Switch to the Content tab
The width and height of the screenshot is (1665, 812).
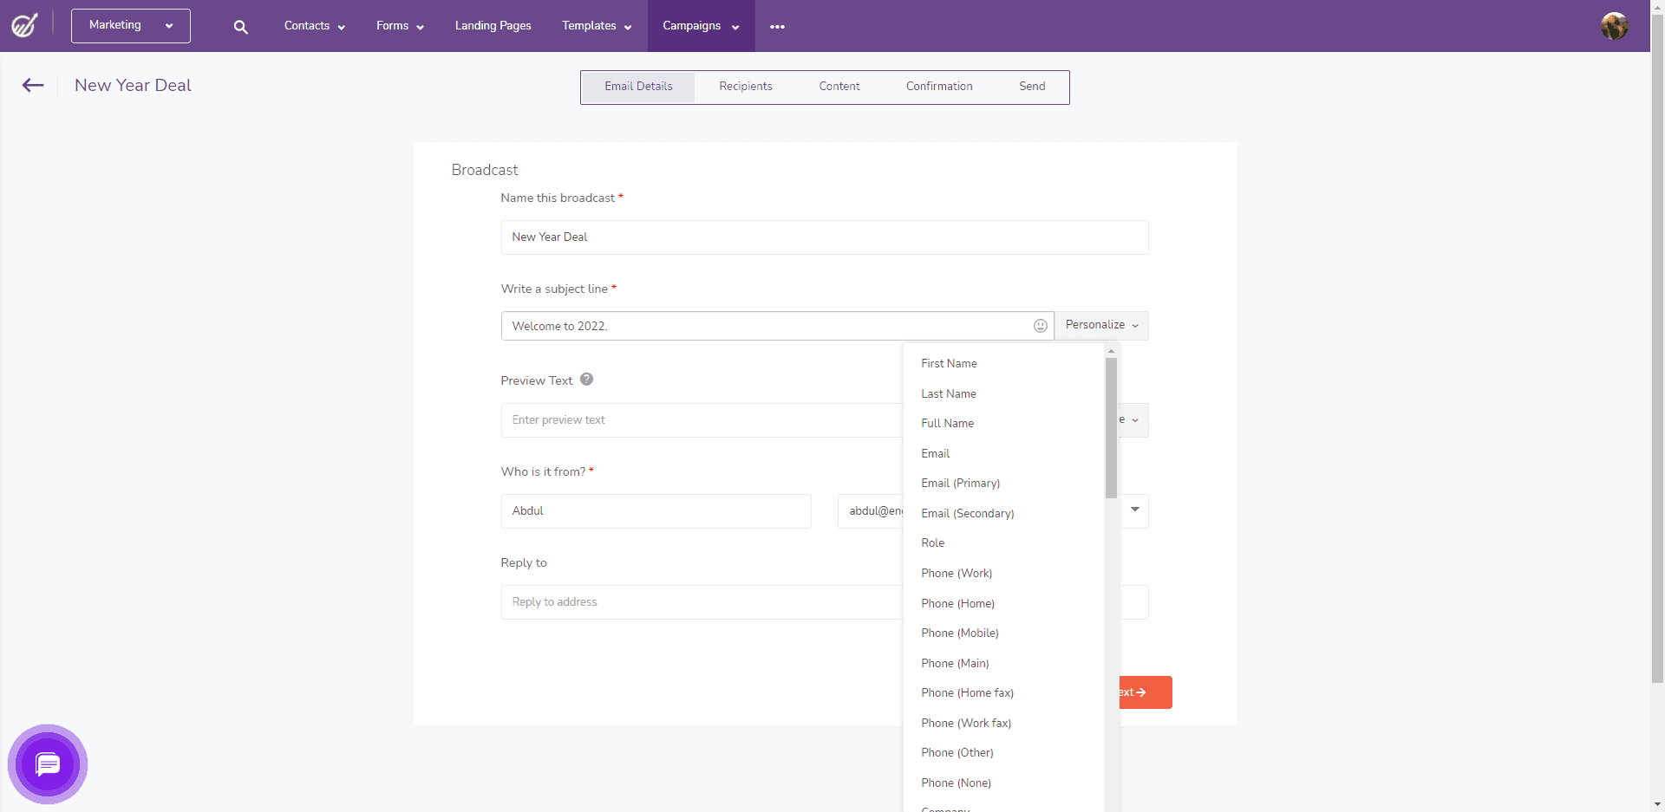click(x=839, y=86)
